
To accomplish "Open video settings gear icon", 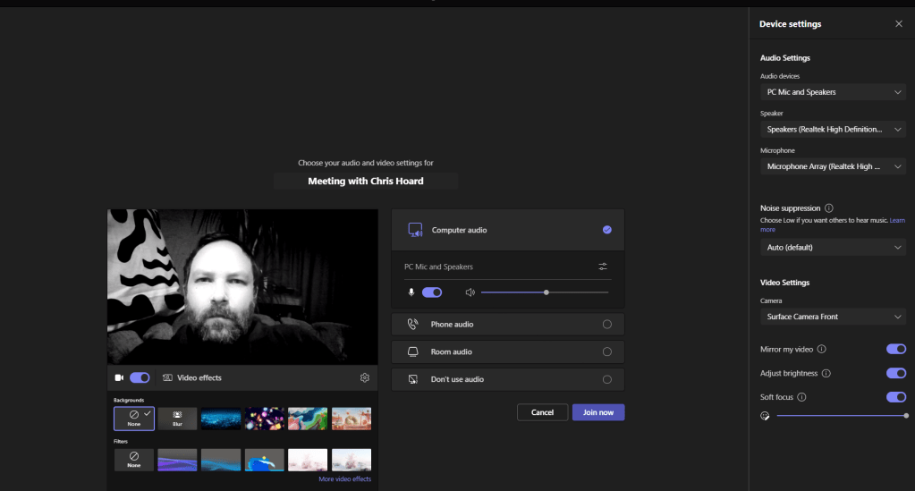I will [365, 377].
